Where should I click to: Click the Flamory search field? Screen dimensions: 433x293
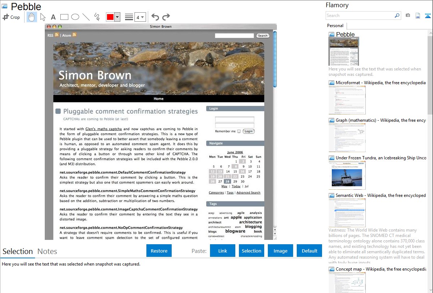360,16
